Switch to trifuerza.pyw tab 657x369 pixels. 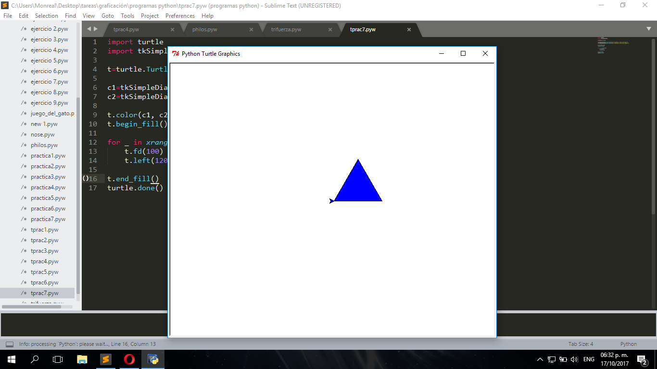pos(286,29)
